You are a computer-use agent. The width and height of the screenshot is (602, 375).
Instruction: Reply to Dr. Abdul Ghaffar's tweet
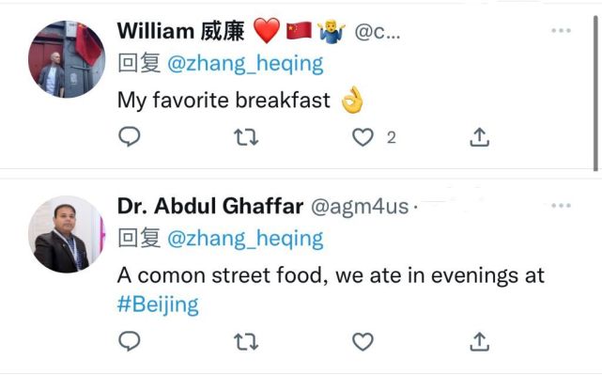click(x=130, y=341)
